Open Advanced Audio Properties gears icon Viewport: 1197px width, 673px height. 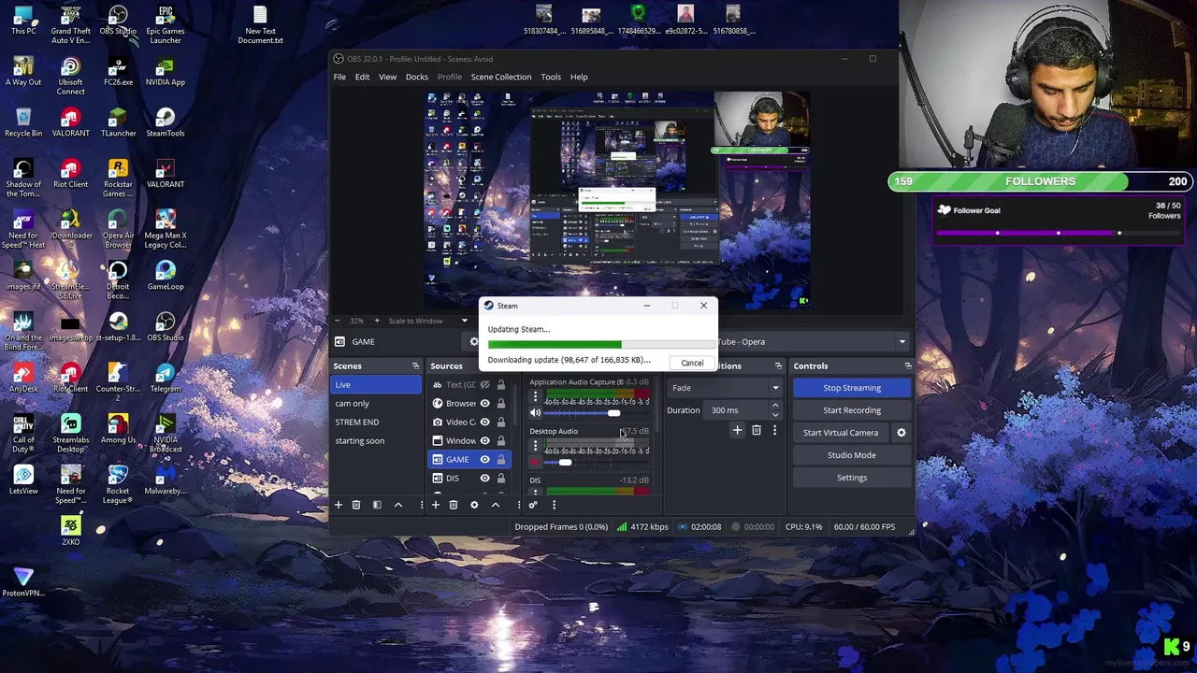click(x=533, y=505)
